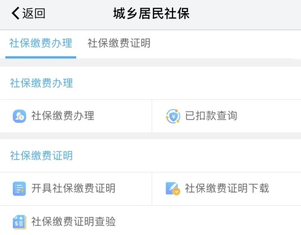Click the 社保缴费证明查验 receipt icon
The width and height of the screenshot is (301, 235).
(19, 222)
